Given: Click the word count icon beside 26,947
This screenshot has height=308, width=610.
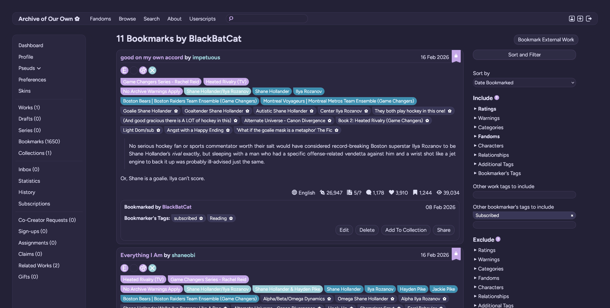Looking at the screenshot, I should (322, 192).
